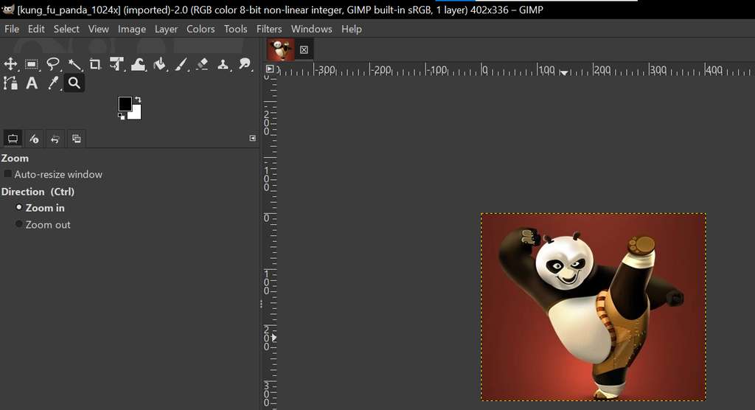Open the Edit menu

tap(36, 29)
